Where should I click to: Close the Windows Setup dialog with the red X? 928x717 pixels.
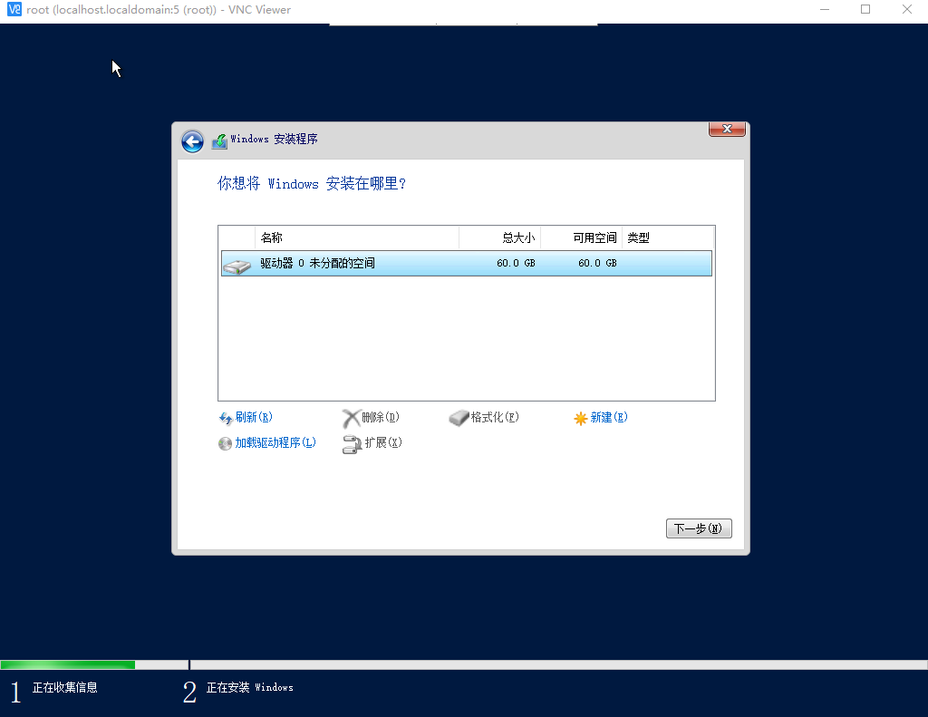727,129
